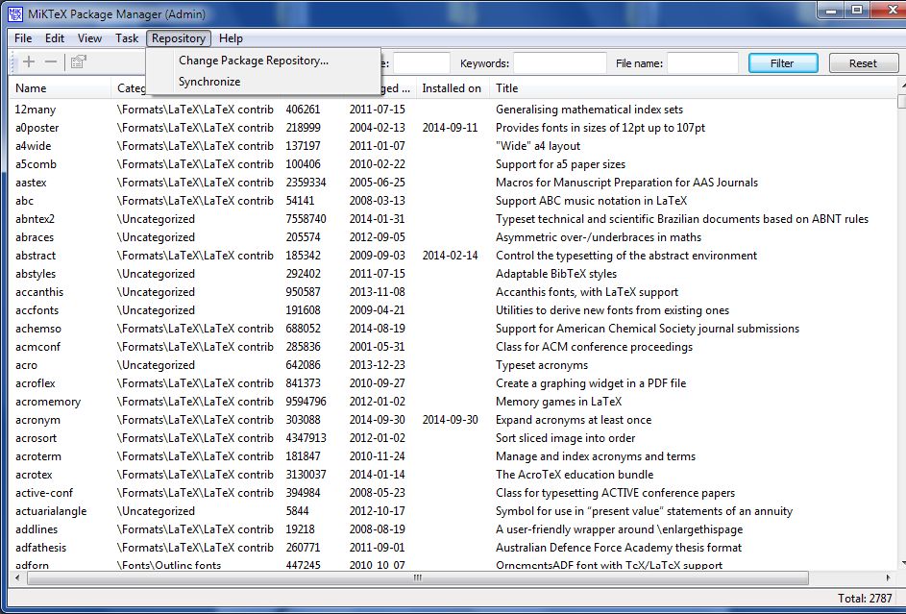The width and height of the screenshot is (906, 614).
Task: Click title 'Class for ACM conference proceedings'
Action: [594, 347]
